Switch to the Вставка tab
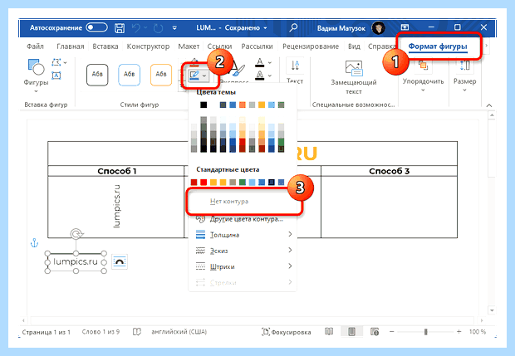 pos(105,46)
